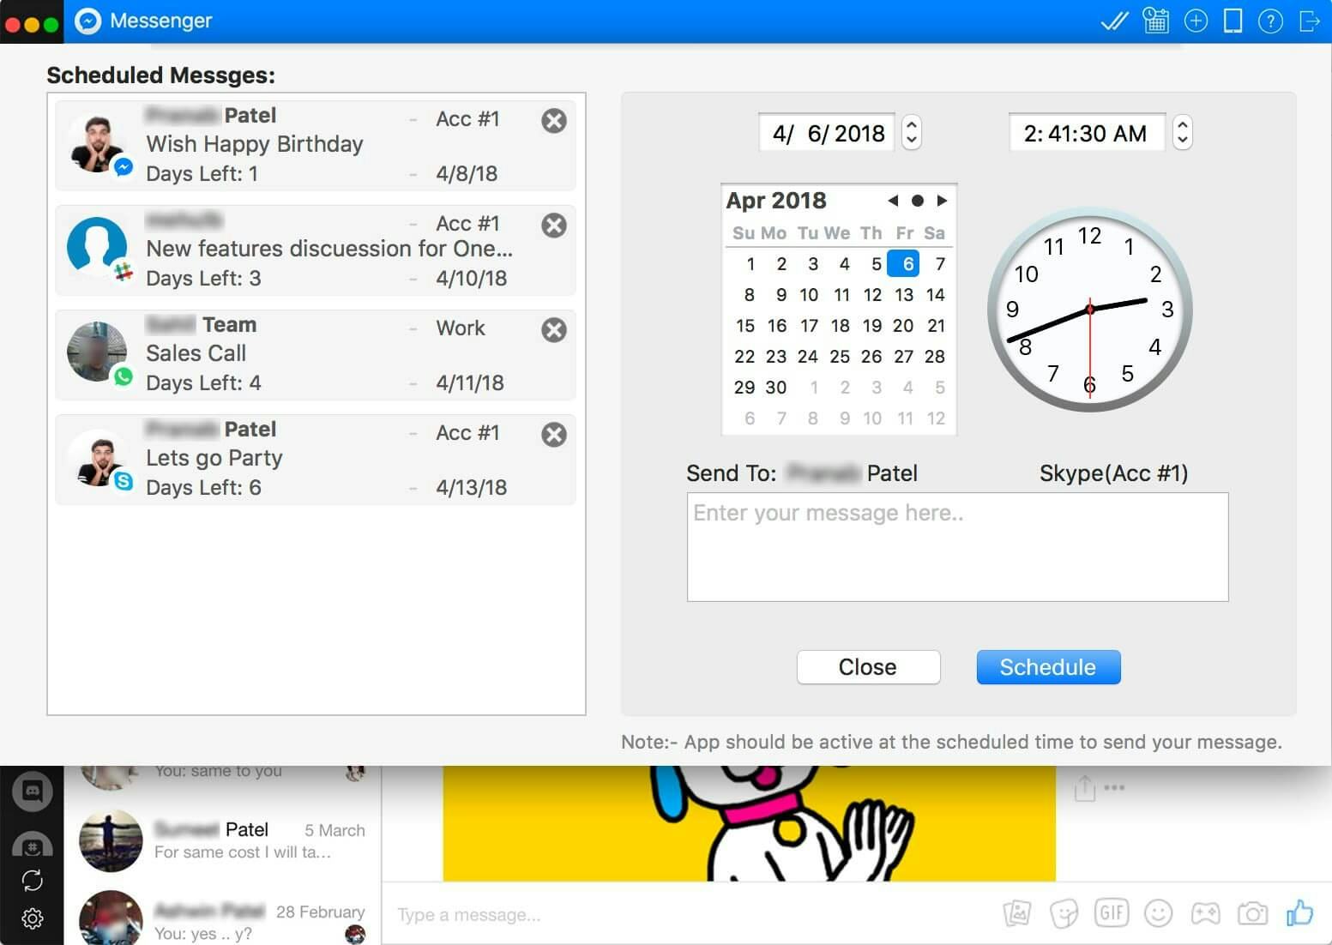The image size is (1332, 945).
Task: Send a thumbs-up like
Action: tap(1299, 913)
